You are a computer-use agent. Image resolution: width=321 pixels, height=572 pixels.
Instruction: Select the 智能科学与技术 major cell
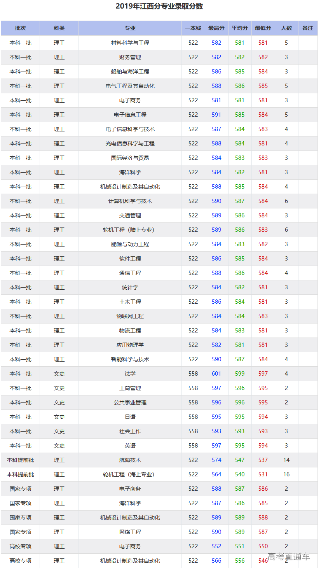(130, 359)
